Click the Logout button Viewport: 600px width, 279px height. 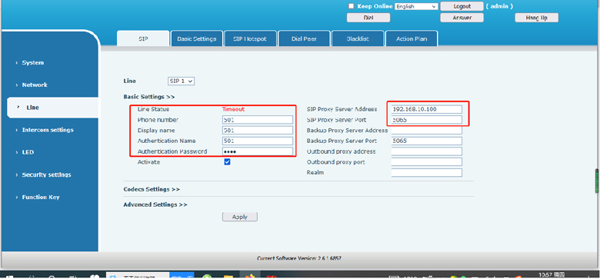pos(462,6)
